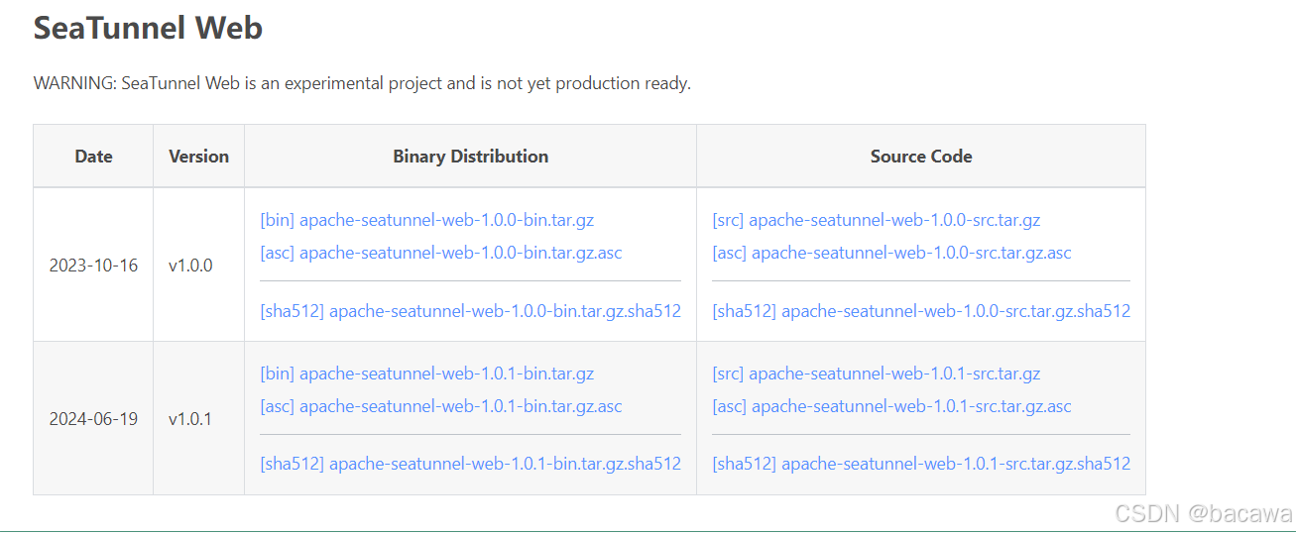Select the v1.0.1 version cell
1296x535 pixels.
tap(198, 419)
